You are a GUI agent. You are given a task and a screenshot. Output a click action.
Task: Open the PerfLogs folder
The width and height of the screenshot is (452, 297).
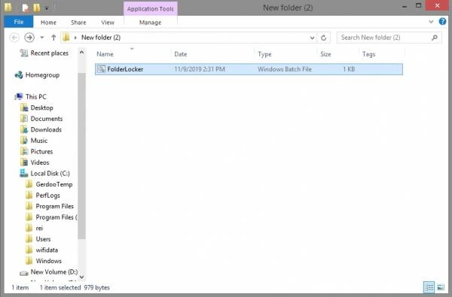coord(48,195)
